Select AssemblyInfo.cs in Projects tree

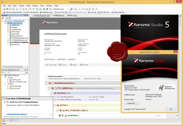(x=17, y=36)
